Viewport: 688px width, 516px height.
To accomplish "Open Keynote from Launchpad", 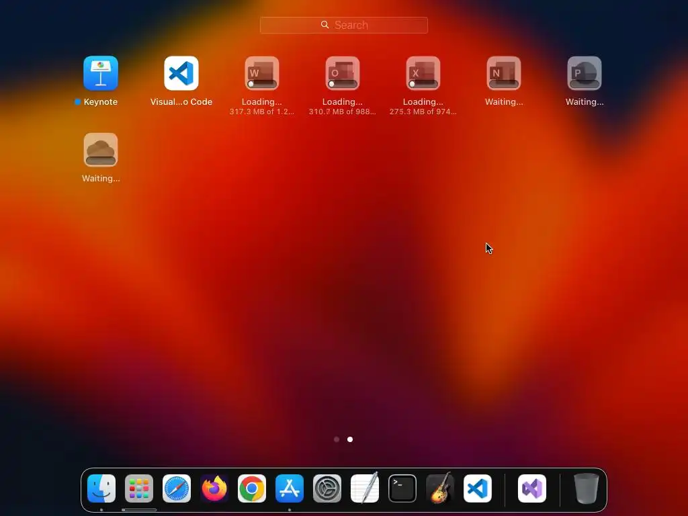I will [101, 73].
